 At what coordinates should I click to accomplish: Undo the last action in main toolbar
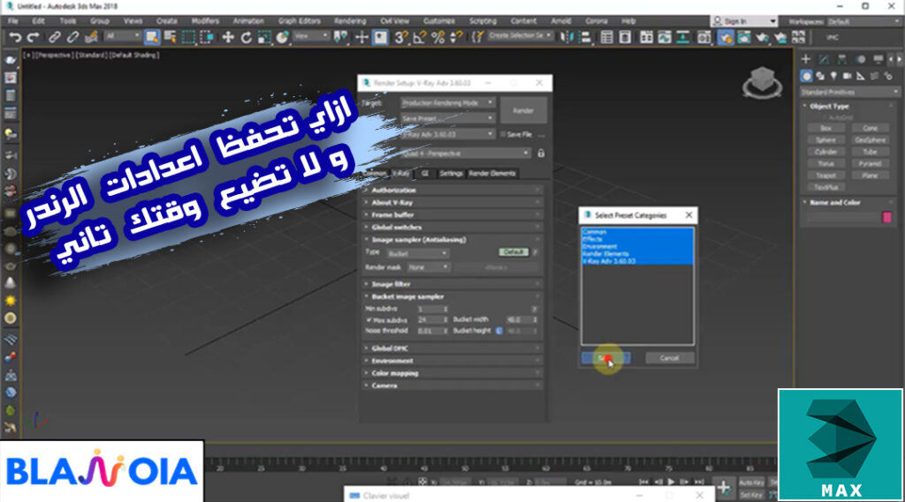(x=15, y=37)
